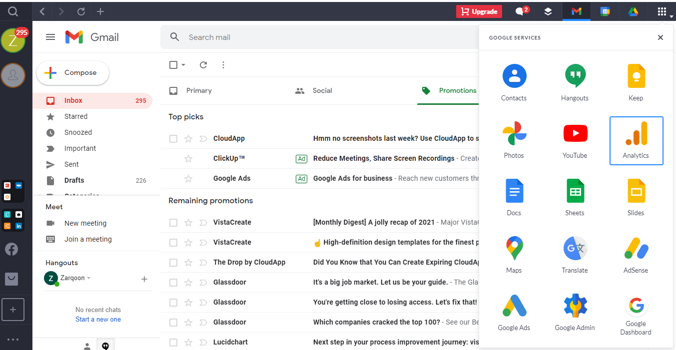
Task: Open chat notifications with 2 badge
Action: click(521, 11)
